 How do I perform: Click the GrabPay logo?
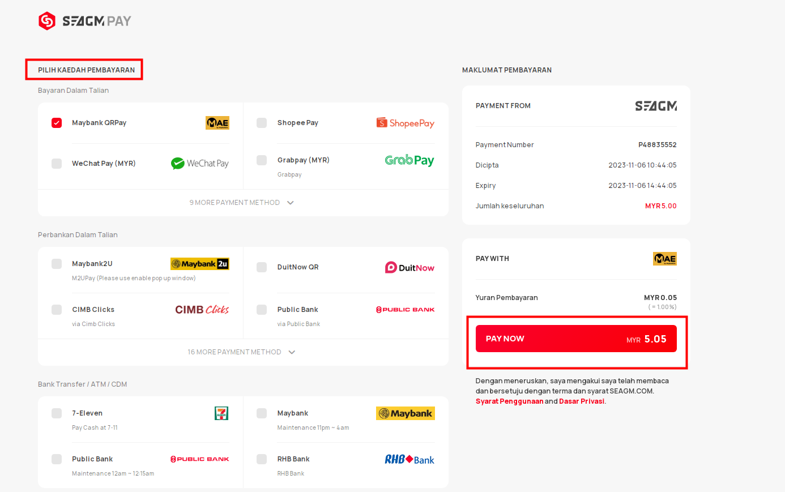tap(409, 160)
